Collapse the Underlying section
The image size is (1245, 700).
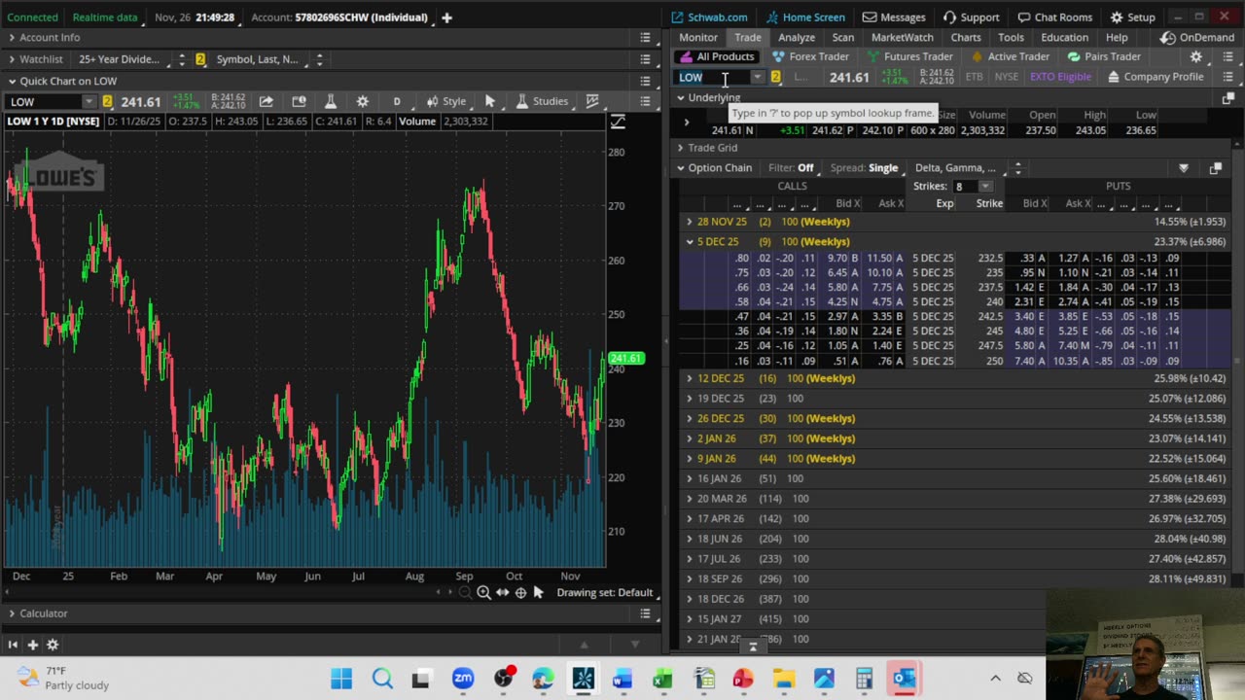[681, 97]
